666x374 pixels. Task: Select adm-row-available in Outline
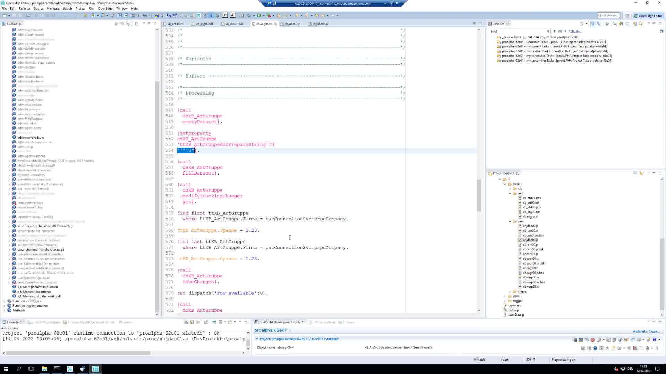[31, 137]
